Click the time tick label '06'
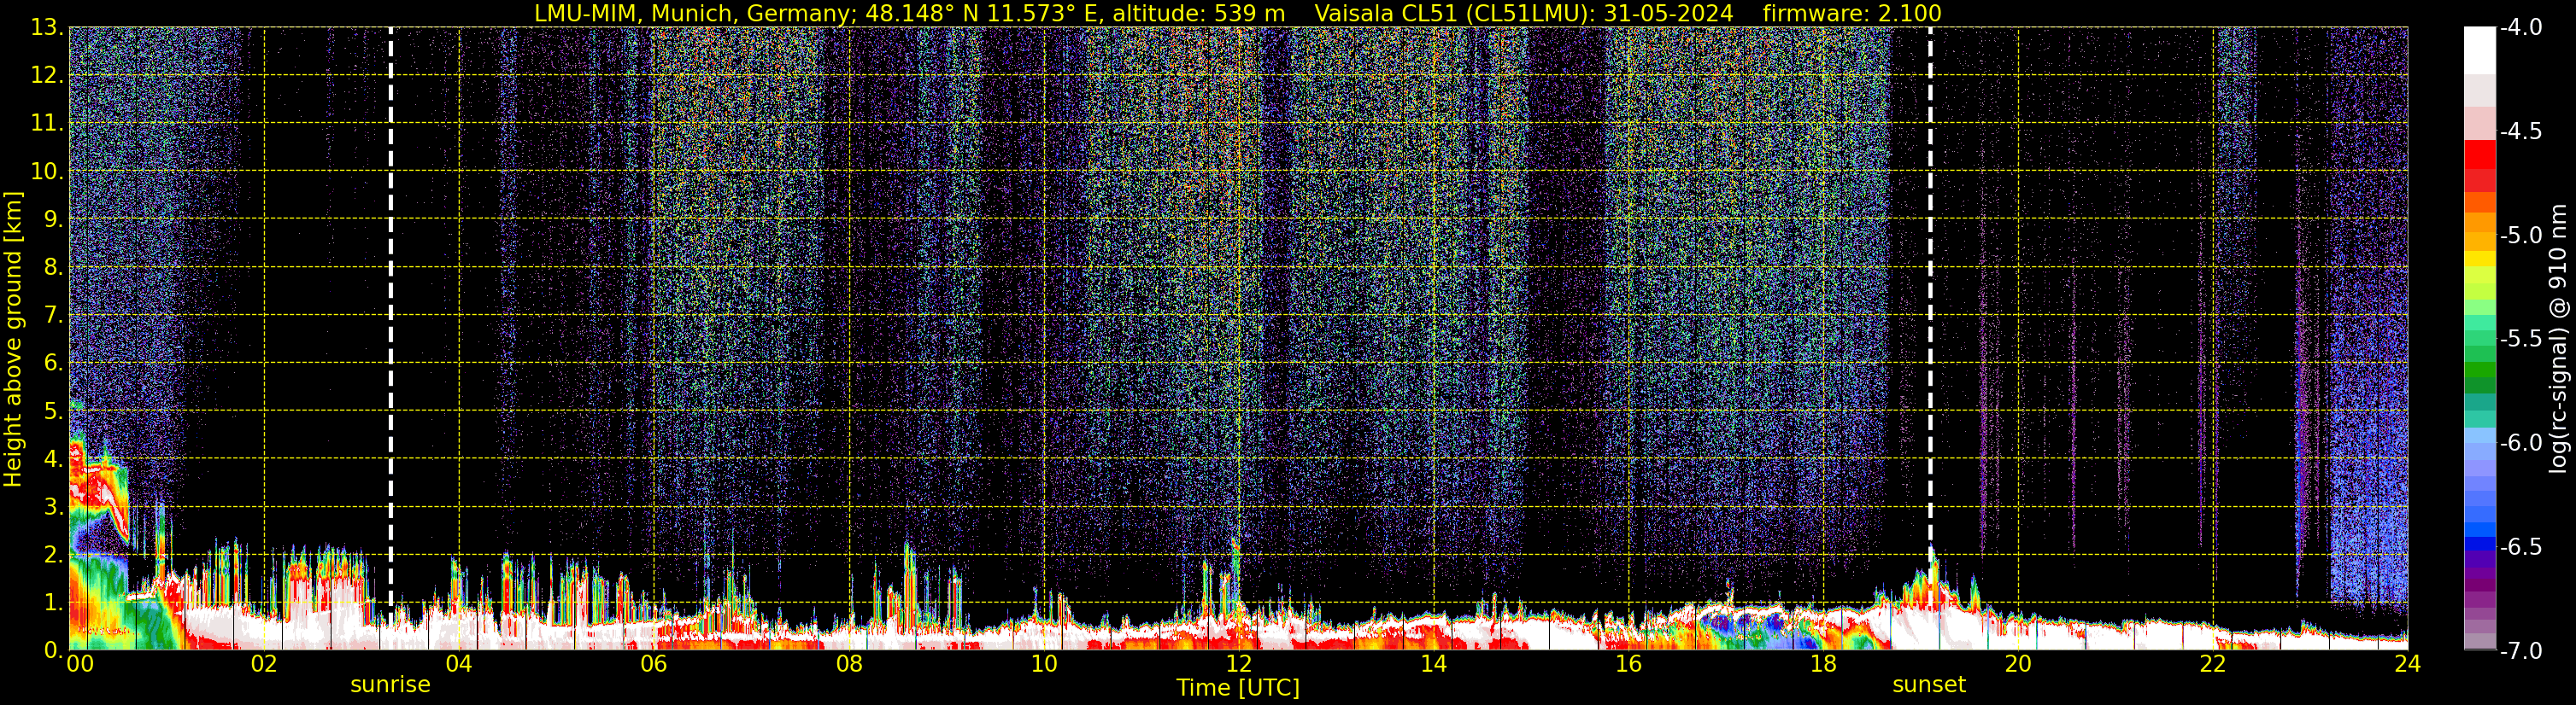Viewport: 2576px width, 705px height. click(654, 664)
